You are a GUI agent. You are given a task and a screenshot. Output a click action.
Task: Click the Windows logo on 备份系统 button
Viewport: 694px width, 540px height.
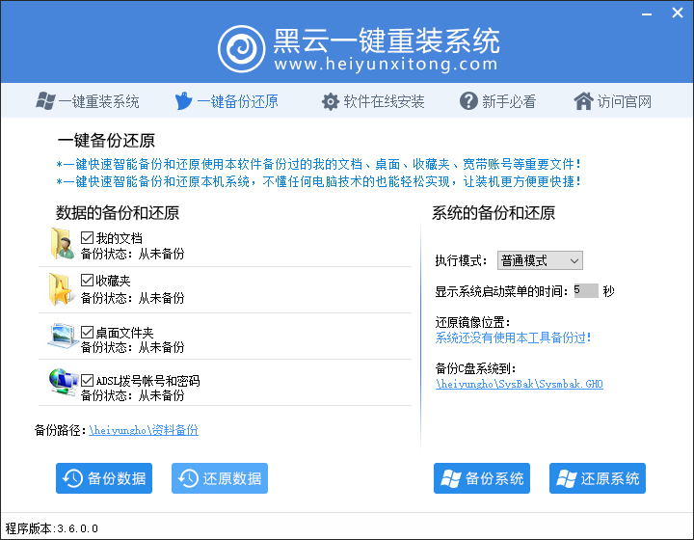point(451,478)
